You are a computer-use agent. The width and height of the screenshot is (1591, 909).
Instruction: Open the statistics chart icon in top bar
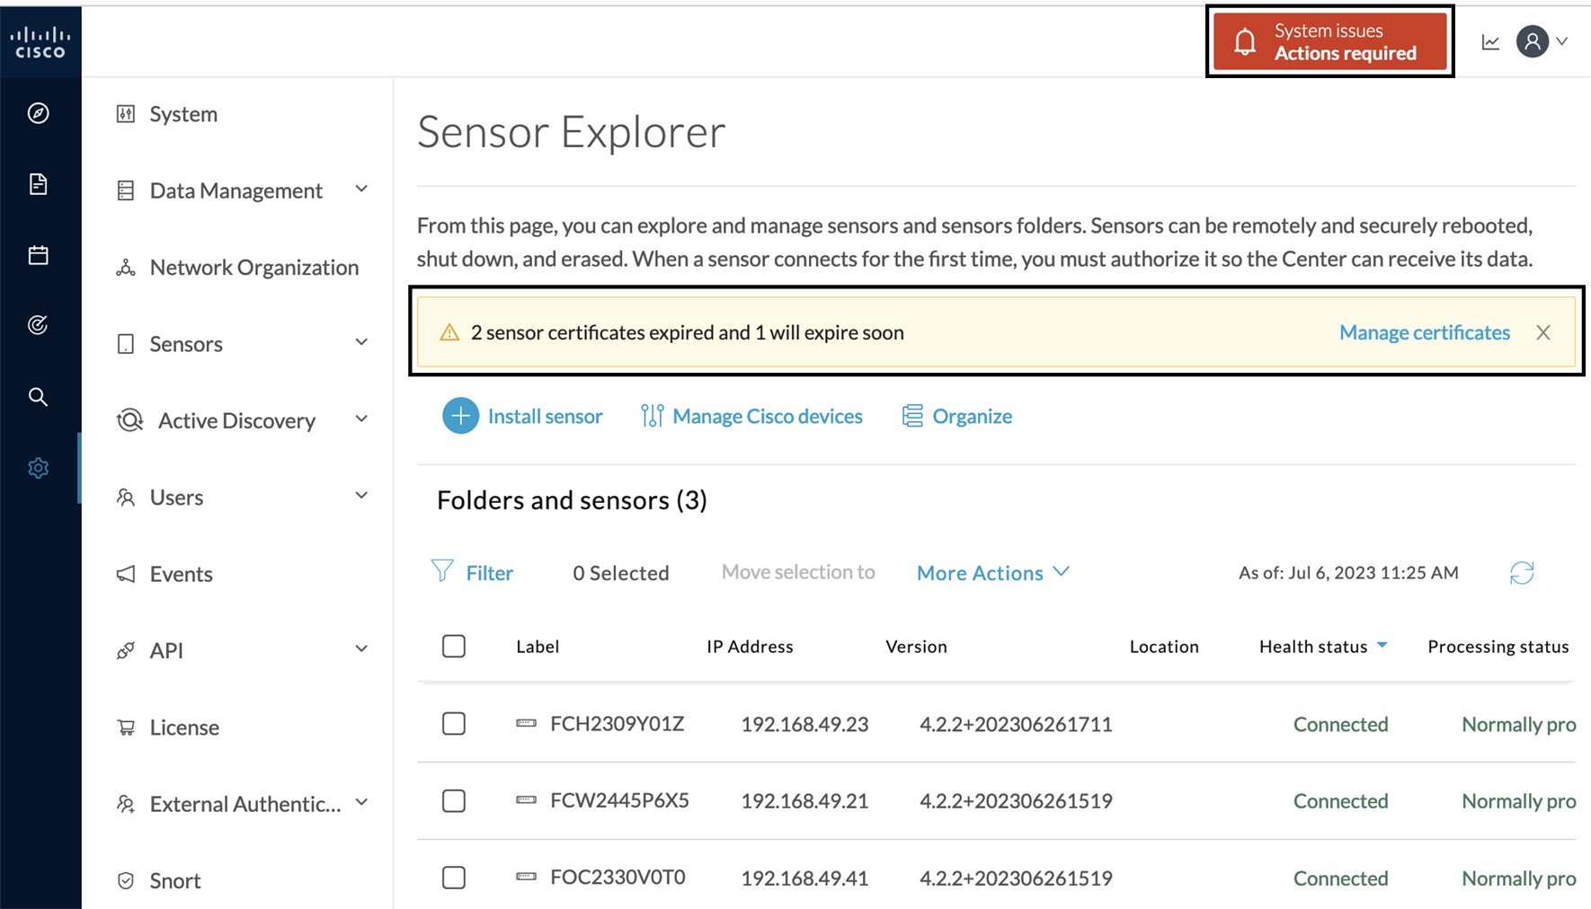[x=1490, y=41]
